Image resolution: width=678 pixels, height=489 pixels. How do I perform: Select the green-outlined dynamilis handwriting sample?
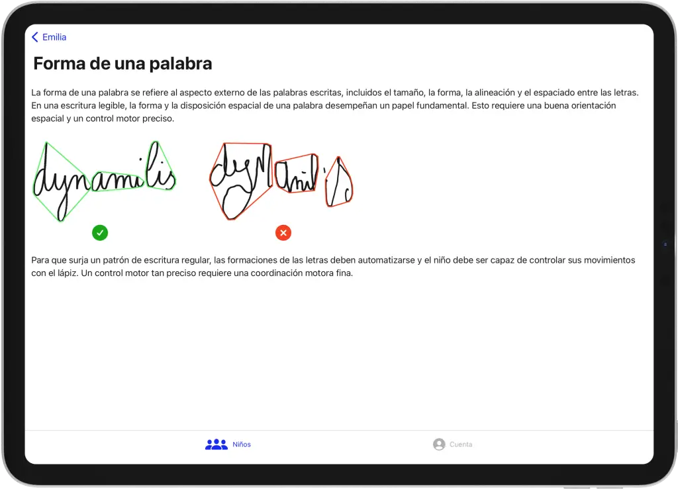click(104, 180)
